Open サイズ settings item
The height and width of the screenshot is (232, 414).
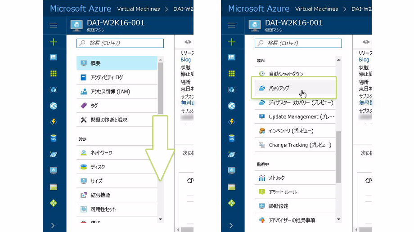click(x=117, y=181)
